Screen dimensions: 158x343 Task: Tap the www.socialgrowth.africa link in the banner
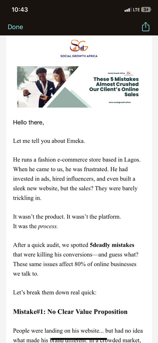pos(120,103)
